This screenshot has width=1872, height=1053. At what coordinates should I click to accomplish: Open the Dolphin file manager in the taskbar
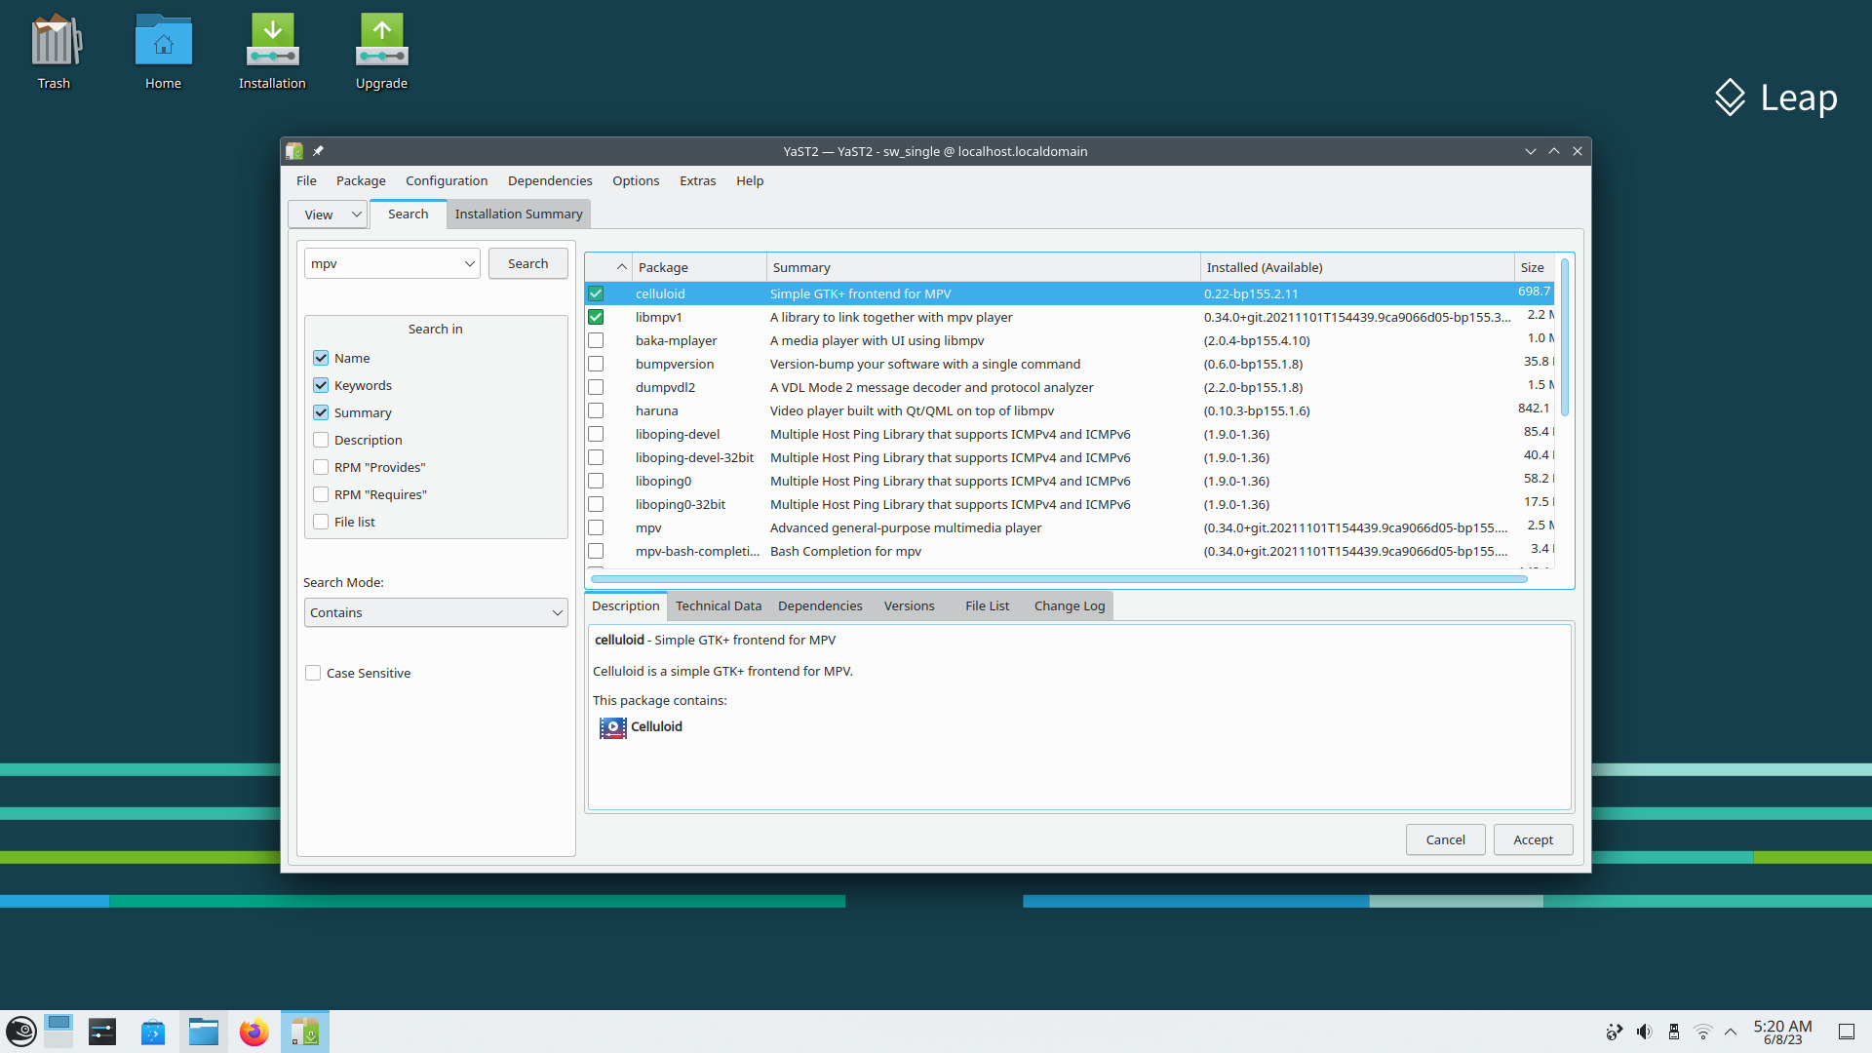coord(203,1031)
